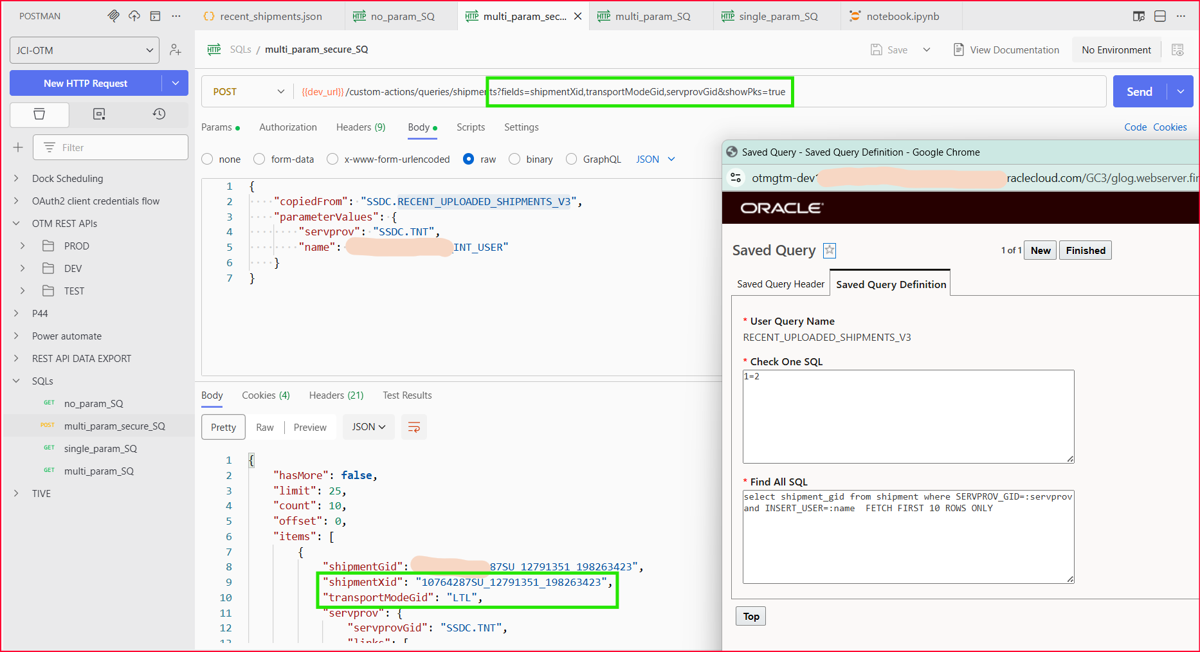This screenshot has width=1200, height=652.
Task: Expand the PROD folder
Action: pos(23,246)
